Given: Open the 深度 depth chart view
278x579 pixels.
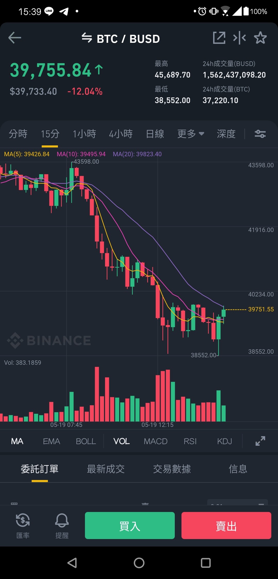Looking at the screenshot, I should click(x=226, y=134).
